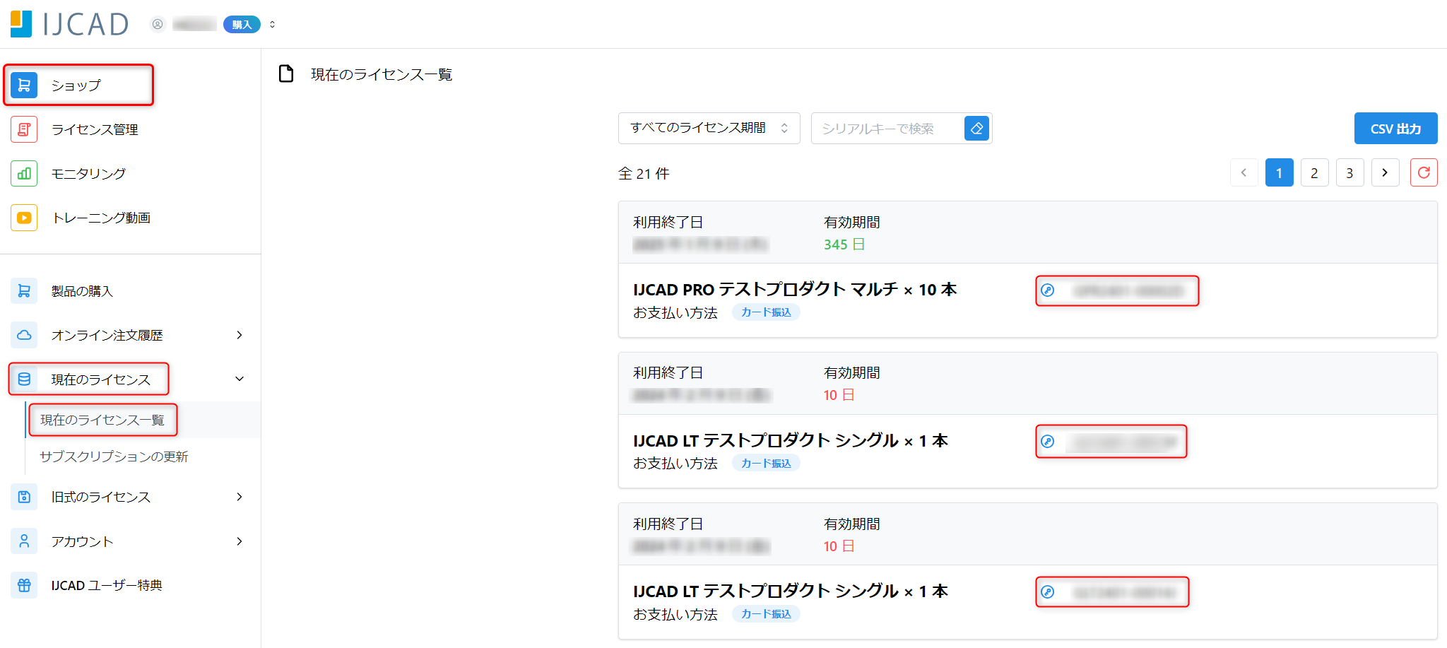1447x648 pixels.
Task: Expand the 旧式のライセンス chevron
Action: 240,497
